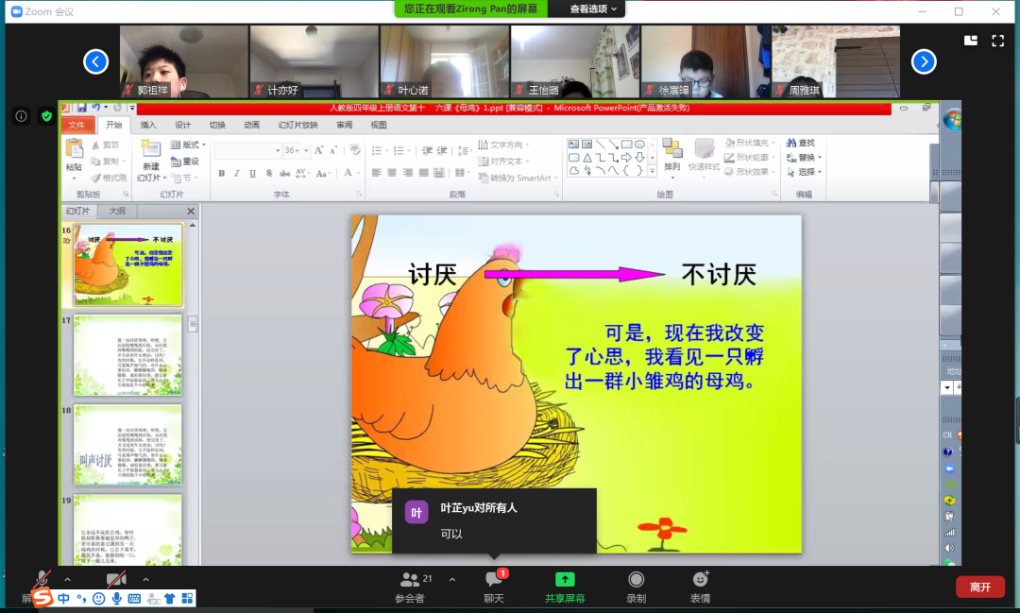Start recording the meeting
1020x613 pixels.
point(636,587)
